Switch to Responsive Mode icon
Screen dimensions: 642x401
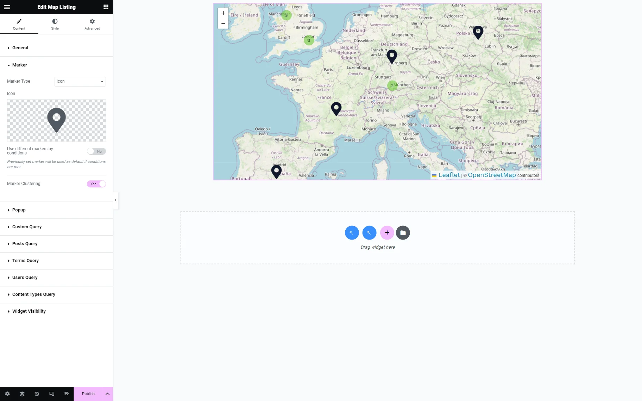[x=52, y=394]
